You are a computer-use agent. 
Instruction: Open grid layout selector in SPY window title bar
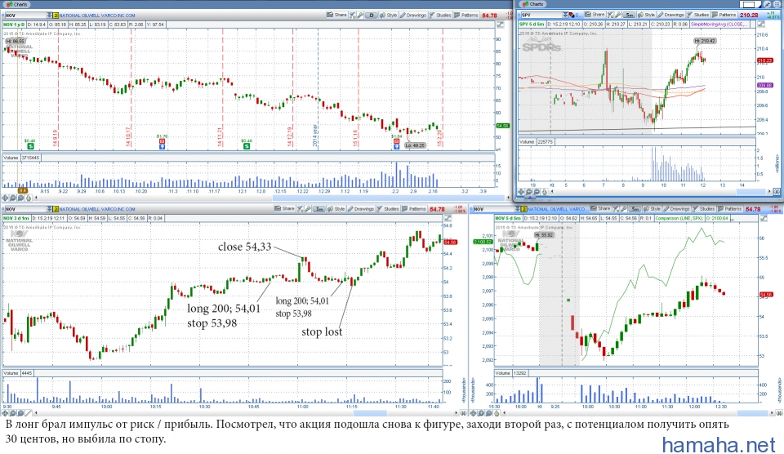tap(749, 5)
